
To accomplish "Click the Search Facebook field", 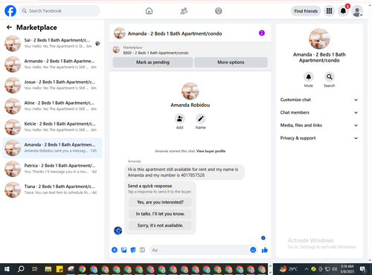I will click(x=60, y=11).
